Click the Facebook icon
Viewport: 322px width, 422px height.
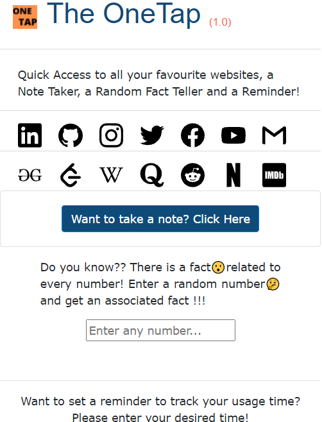[192, 135]
